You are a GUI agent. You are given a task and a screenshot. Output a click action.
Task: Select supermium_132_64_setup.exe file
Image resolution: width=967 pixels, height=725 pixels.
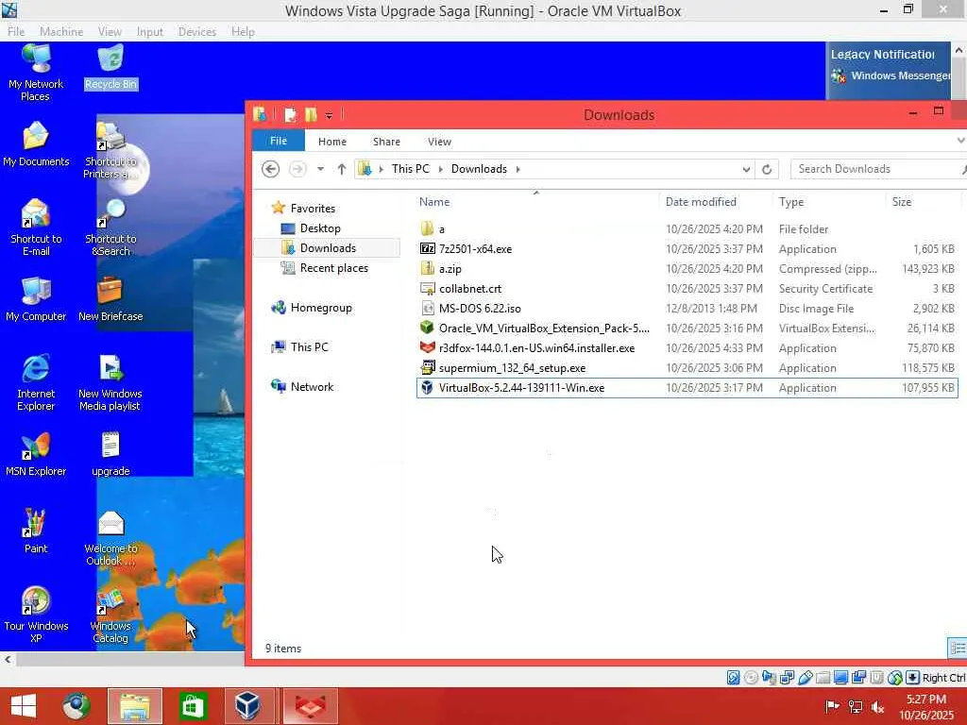(x=687, y=368)
